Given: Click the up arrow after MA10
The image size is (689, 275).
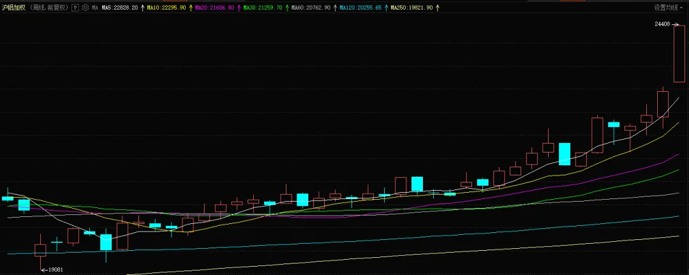Looking at the screenshot, I should pos(191,8).
